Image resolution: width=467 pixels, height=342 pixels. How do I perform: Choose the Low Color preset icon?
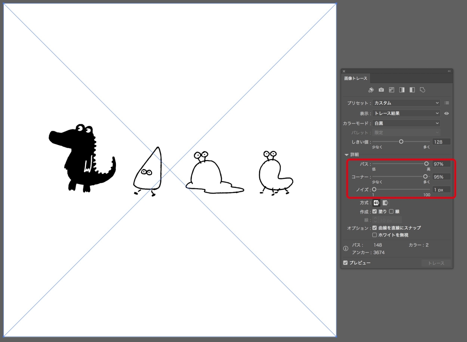[391, 90]
